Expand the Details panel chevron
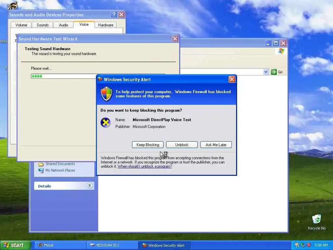This screenshot has width=333, height=250. pos(89,186)
